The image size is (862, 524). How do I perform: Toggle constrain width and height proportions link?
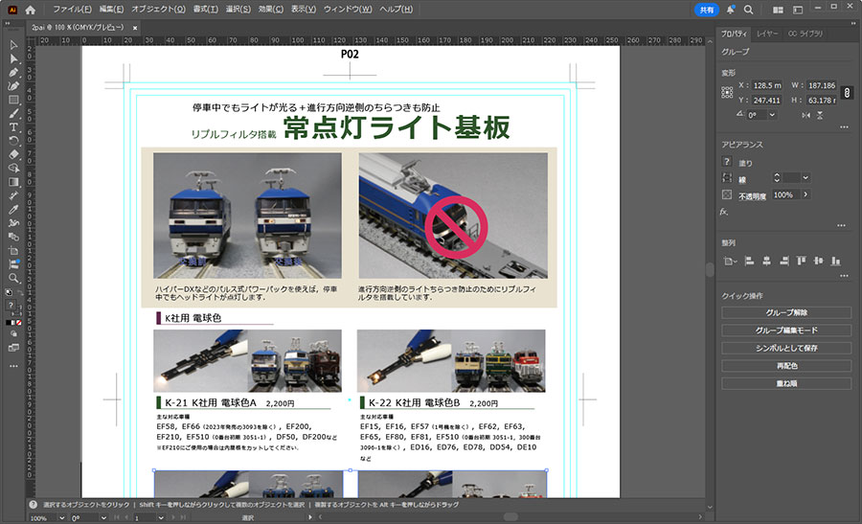[x=847, y=93]
